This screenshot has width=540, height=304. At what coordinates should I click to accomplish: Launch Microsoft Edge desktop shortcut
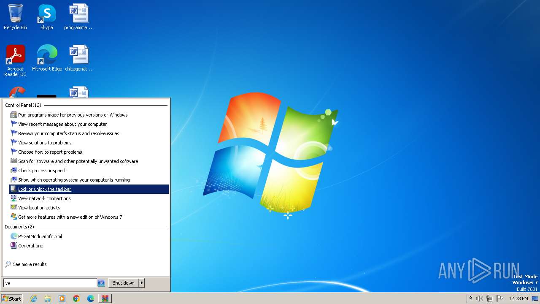pyautogui.click(x=47, y=58)
